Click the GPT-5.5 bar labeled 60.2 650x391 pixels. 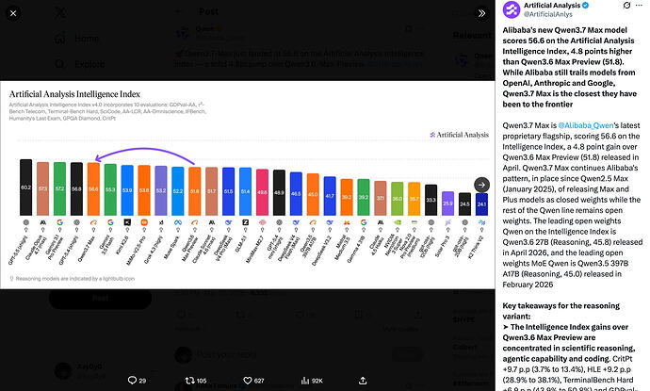point(25,187)
